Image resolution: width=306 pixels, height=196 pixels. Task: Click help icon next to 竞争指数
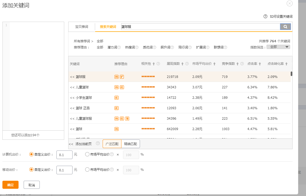242,64
